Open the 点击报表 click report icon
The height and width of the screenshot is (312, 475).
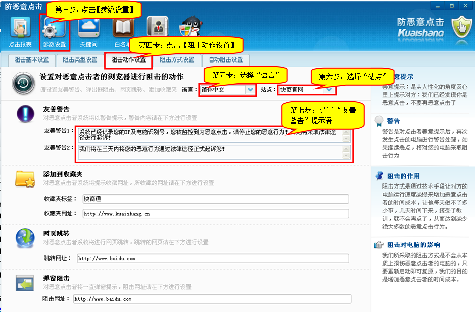(20, 28)
